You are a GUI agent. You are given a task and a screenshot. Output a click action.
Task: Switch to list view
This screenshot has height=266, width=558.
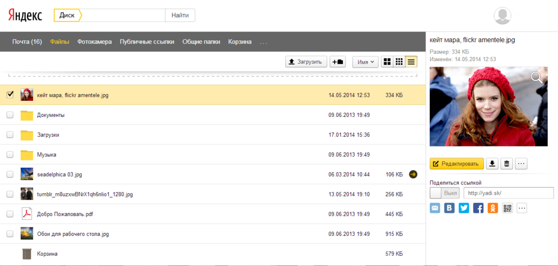click(x=412, y=62)
